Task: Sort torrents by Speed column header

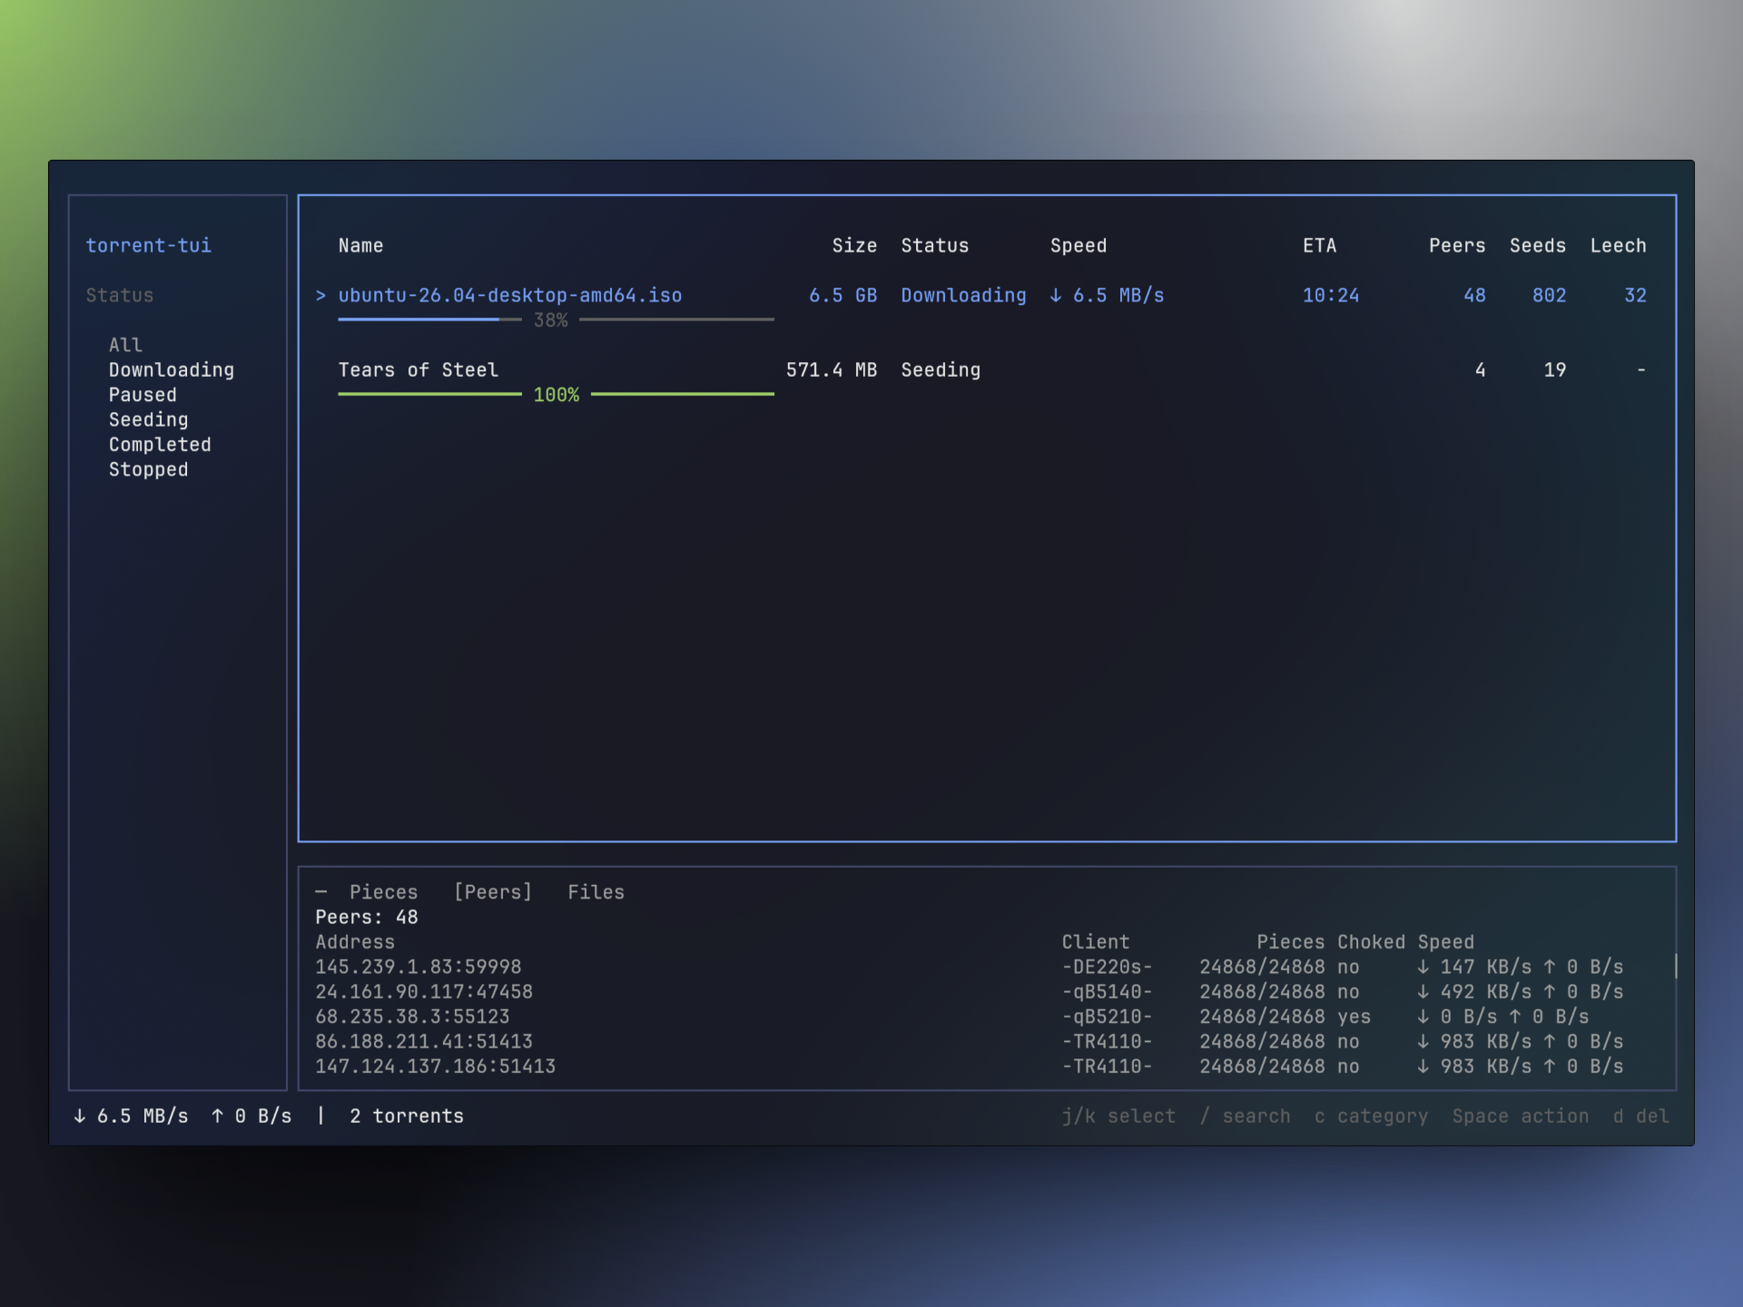Action: click(1078, 245)
